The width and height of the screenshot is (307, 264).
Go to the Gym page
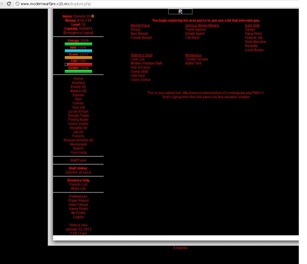(x=78, y=99)
